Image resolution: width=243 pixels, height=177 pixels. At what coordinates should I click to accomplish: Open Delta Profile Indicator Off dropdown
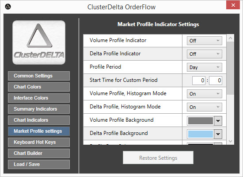(205, 54)
